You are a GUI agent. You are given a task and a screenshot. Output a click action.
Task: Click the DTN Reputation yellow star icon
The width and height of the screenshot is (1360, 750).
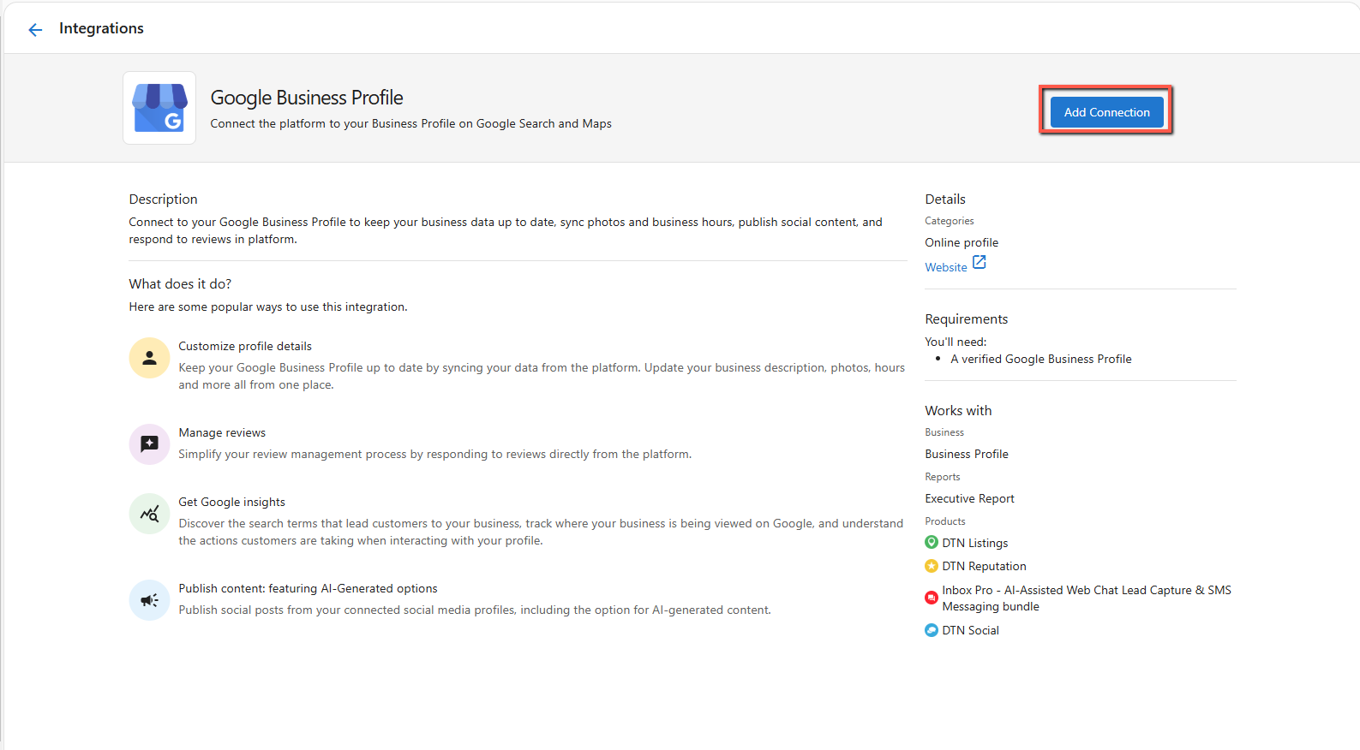[x=932, y=566]
